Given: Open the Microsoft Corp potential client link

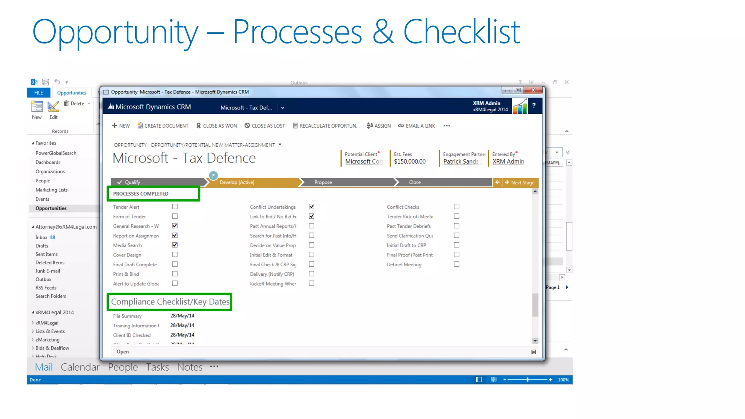Looking at the screenshot, I should pyautogui.click(x=364, y=161).
